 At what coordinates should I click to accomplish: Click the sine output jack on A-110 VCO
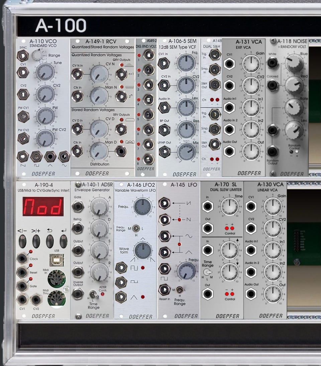pyautogui.click(x=64, y=157)
